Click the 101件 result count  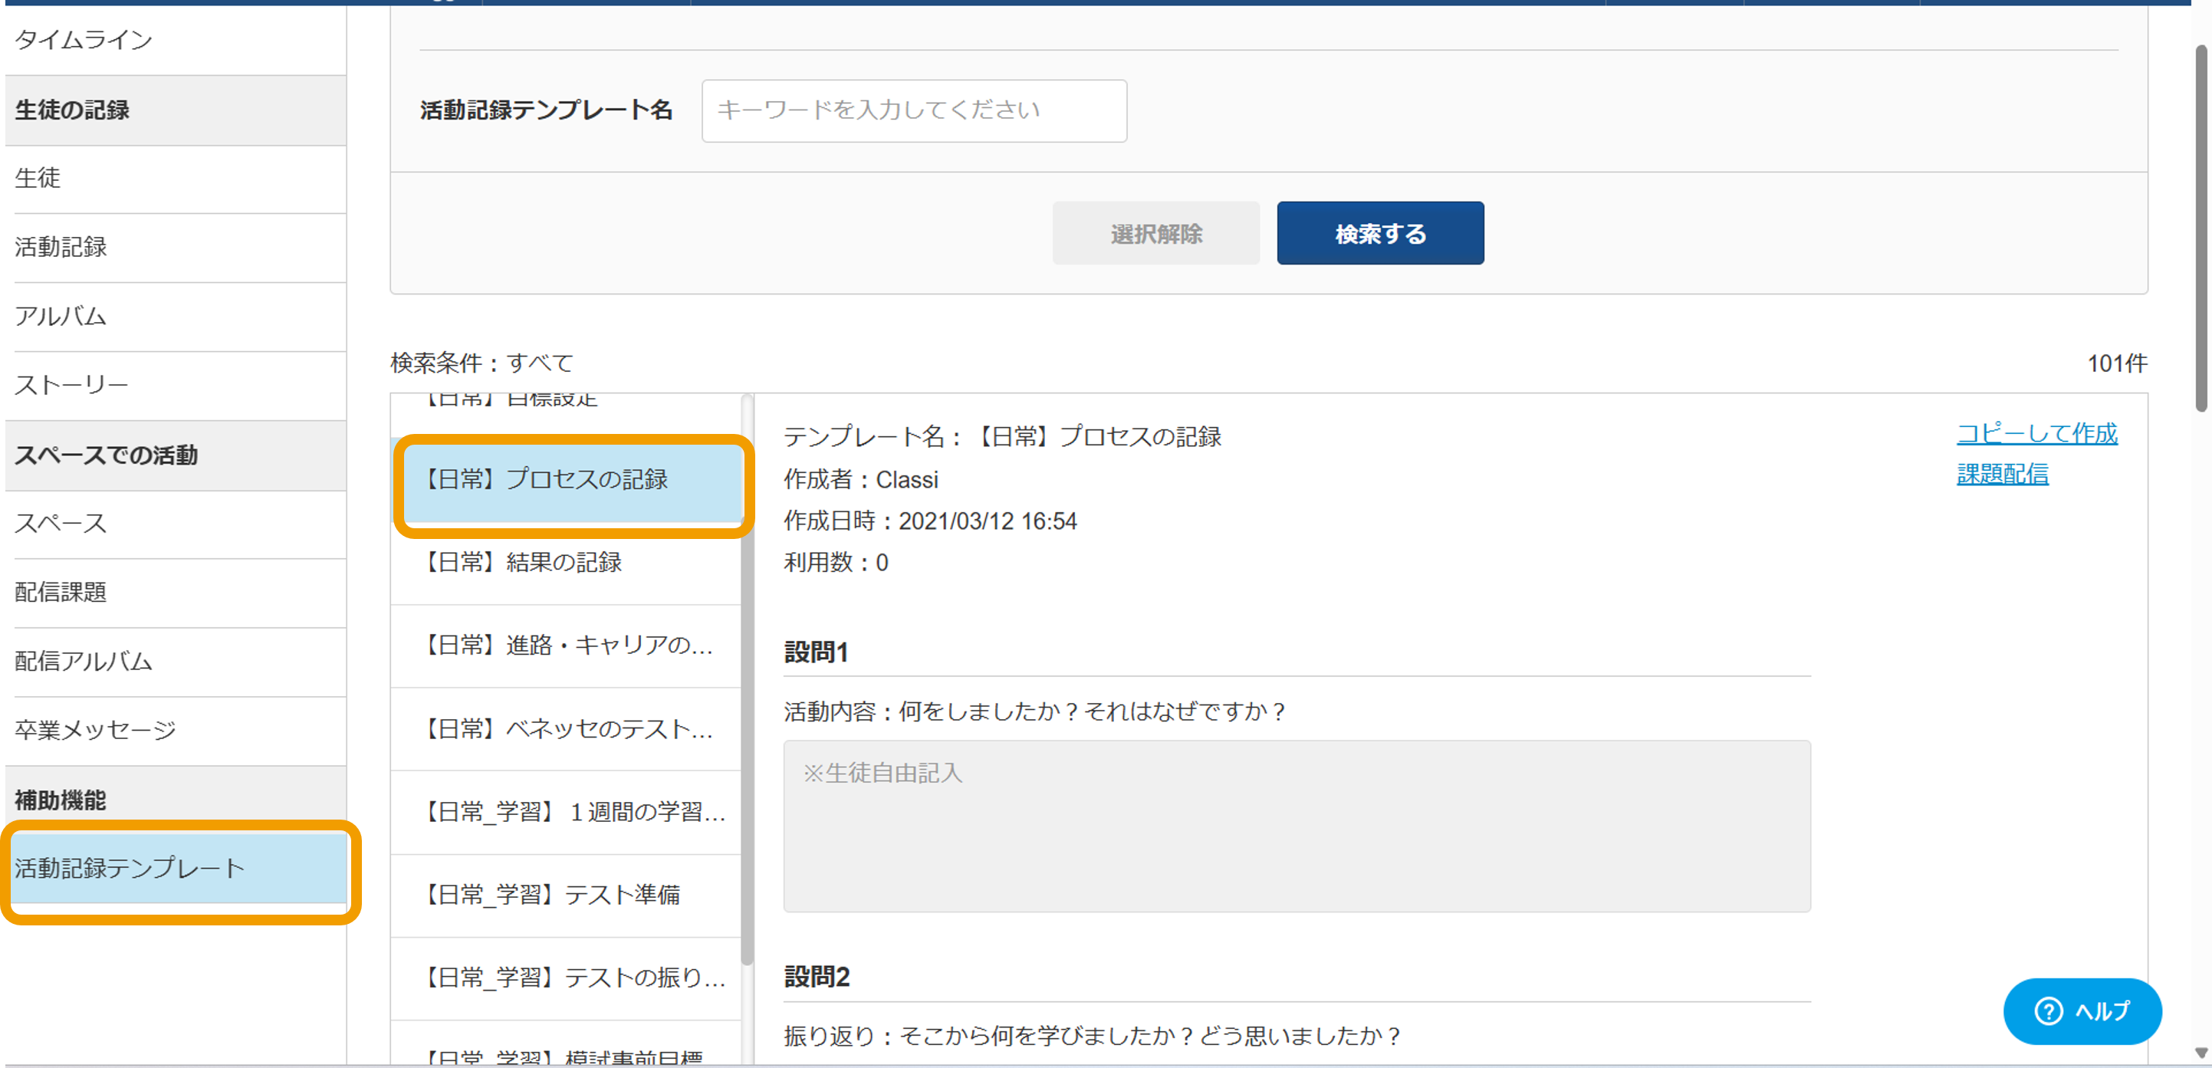pyautogui.click(x=2118, y=363)
